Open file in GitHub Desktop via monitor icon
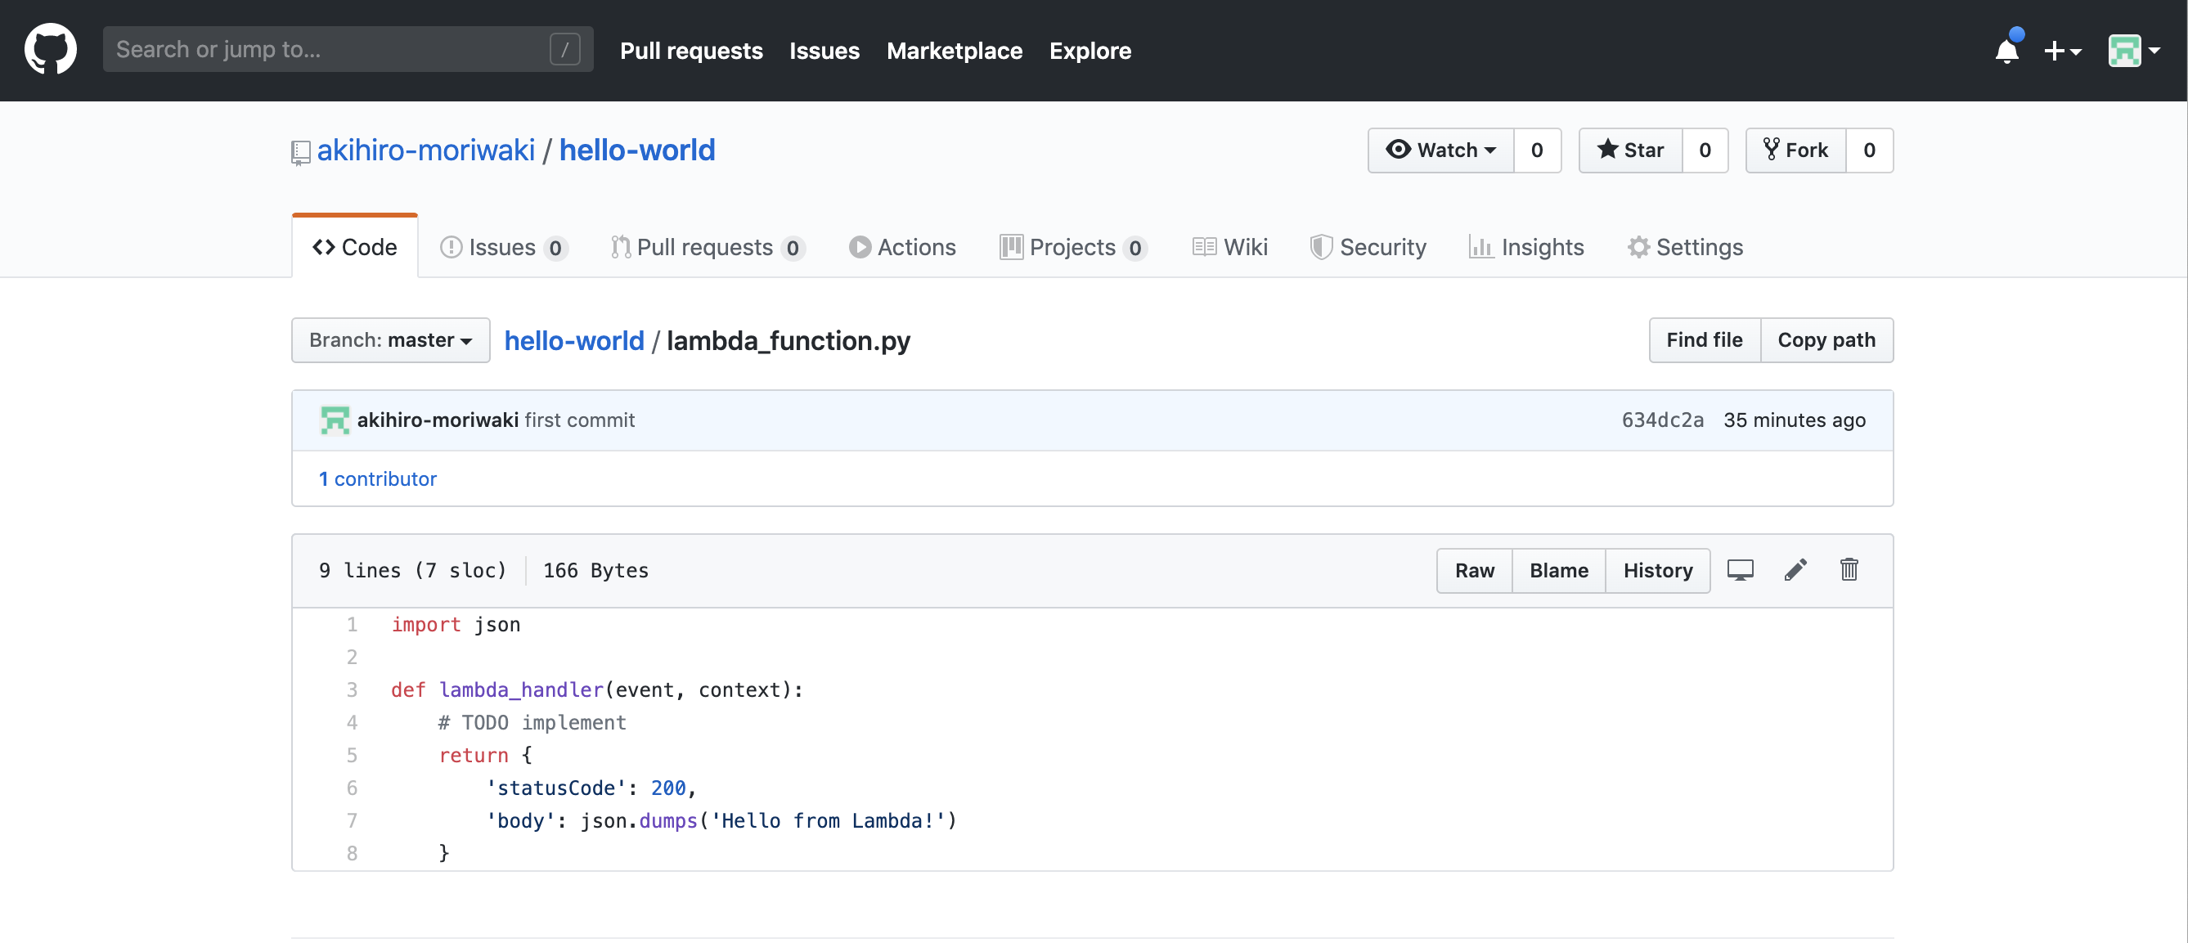This screenshot has width=2188, height=943. tap(1741, 570)
